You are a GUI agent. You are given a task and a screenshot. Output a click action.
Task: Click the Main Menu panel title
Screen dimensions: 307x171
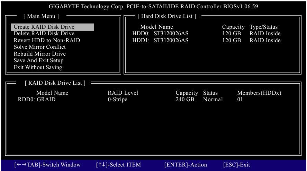click(x=41, y=16)
